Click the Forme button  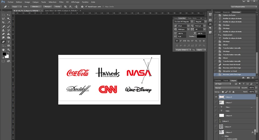58,6
